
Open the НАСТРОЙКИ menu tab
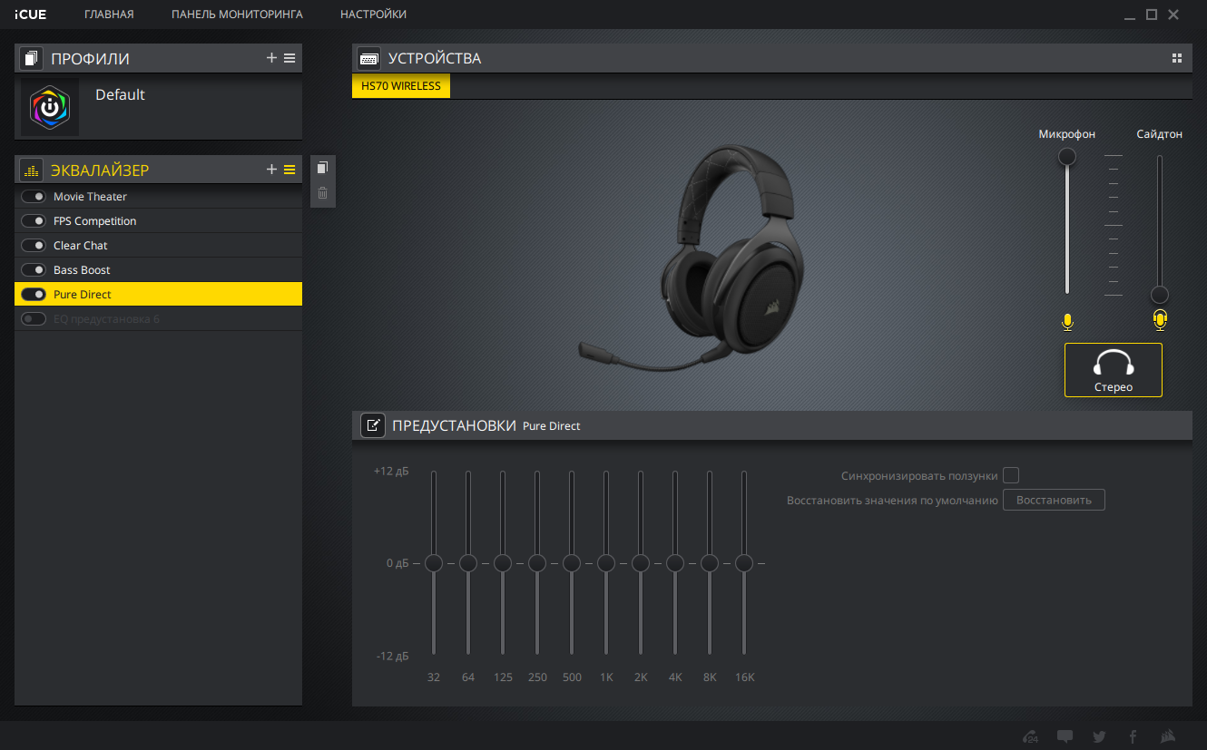click(x=373, y=15)
